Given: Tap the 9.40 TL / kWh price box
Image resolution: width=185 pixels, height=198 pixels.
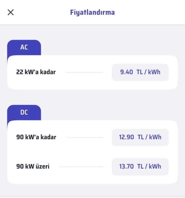Looking at the screenshot, I should point(140,72).
